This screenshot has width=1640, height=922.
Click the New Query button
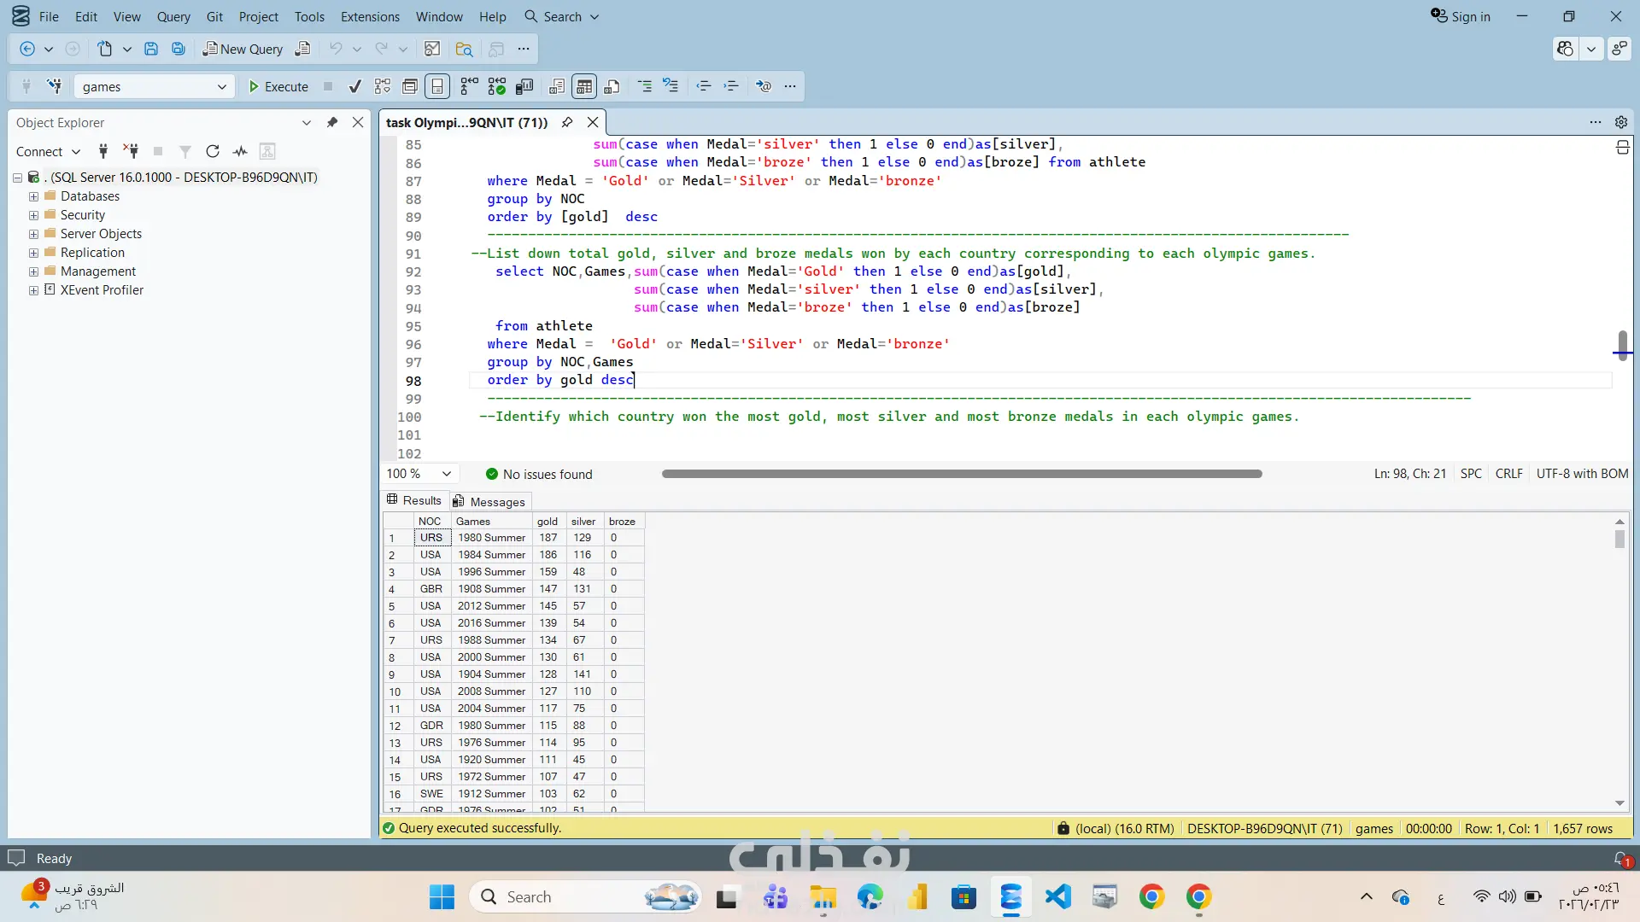pos(243,49)
